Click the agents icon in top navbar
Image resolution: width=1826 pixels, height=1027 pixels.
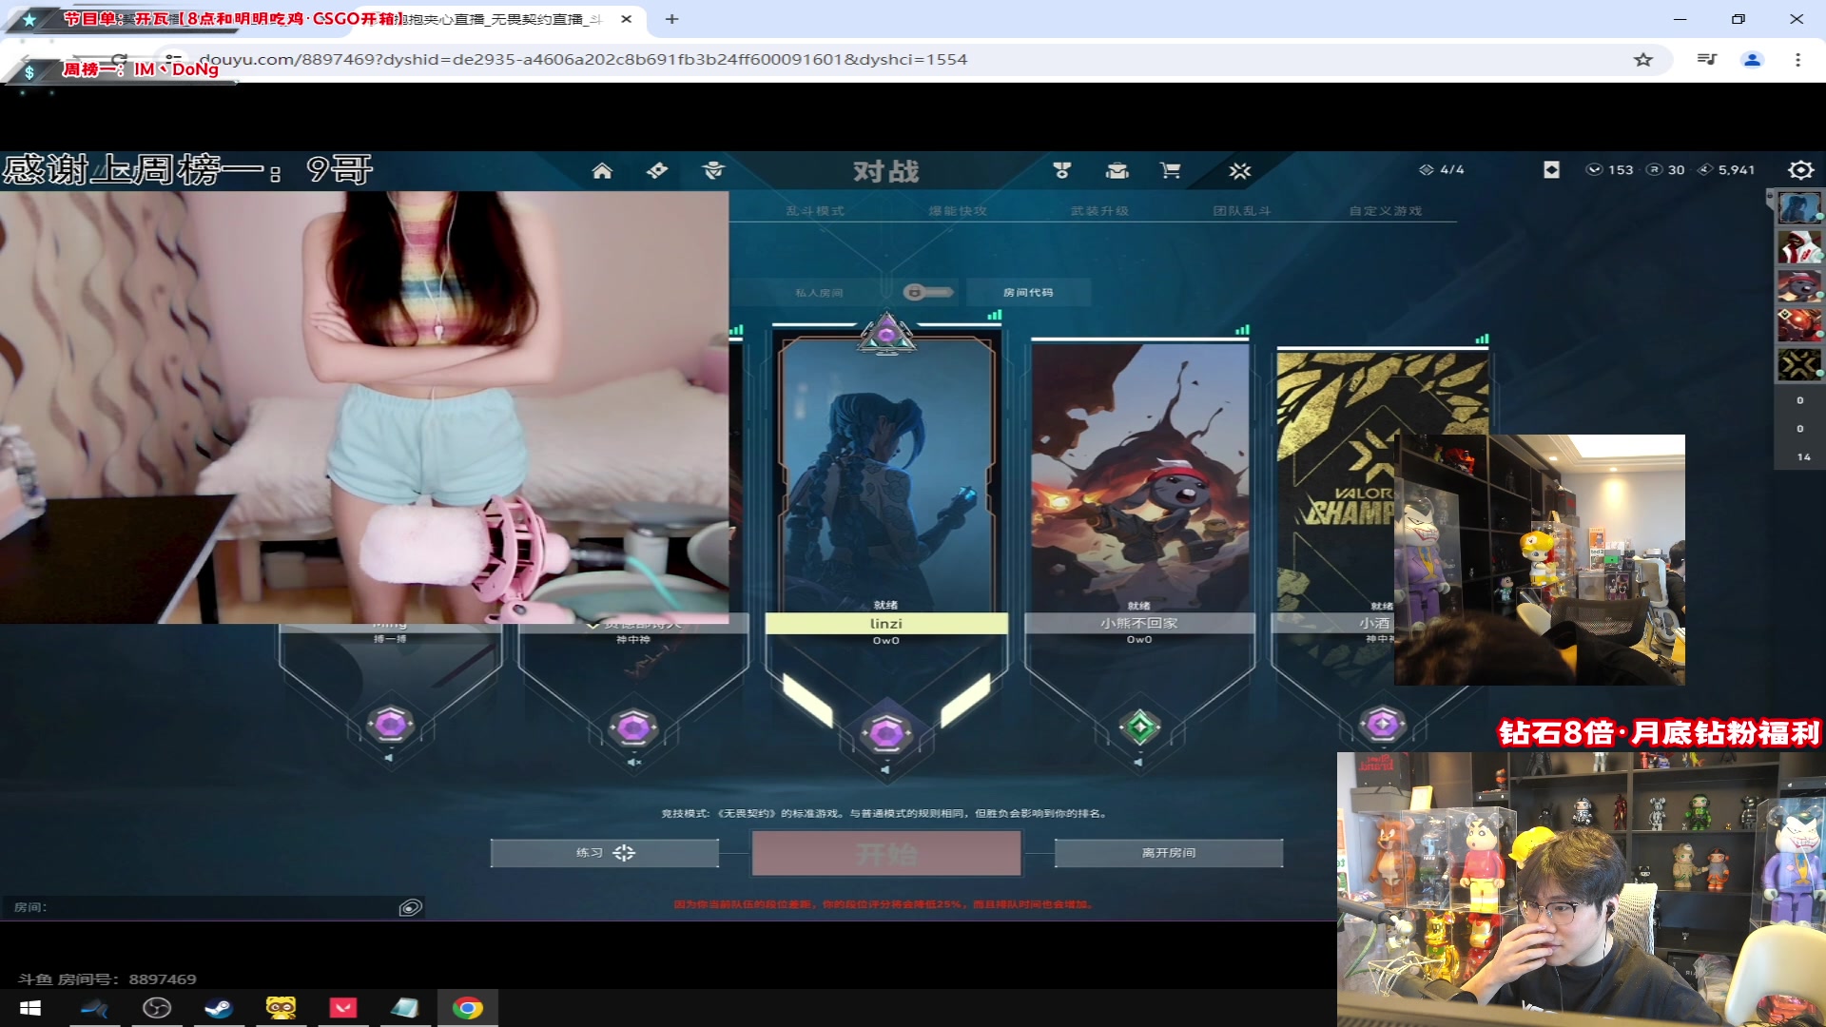[713, 171]
